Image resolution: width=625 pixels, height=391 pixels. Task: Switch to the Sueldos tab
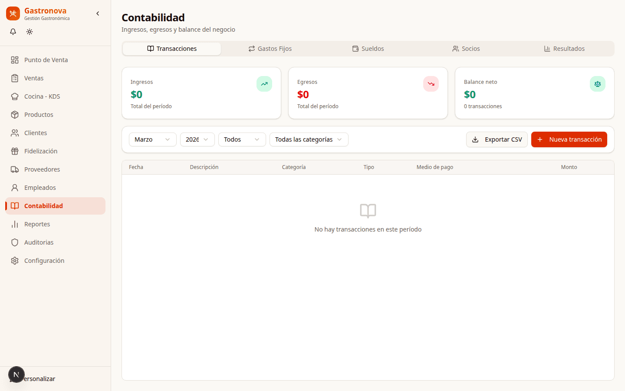coord(368,49)
